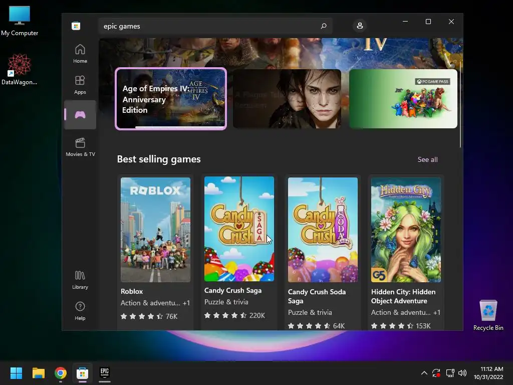Open the PC Game Pass banner card
The image size is (513, 385).
(403, 99)
